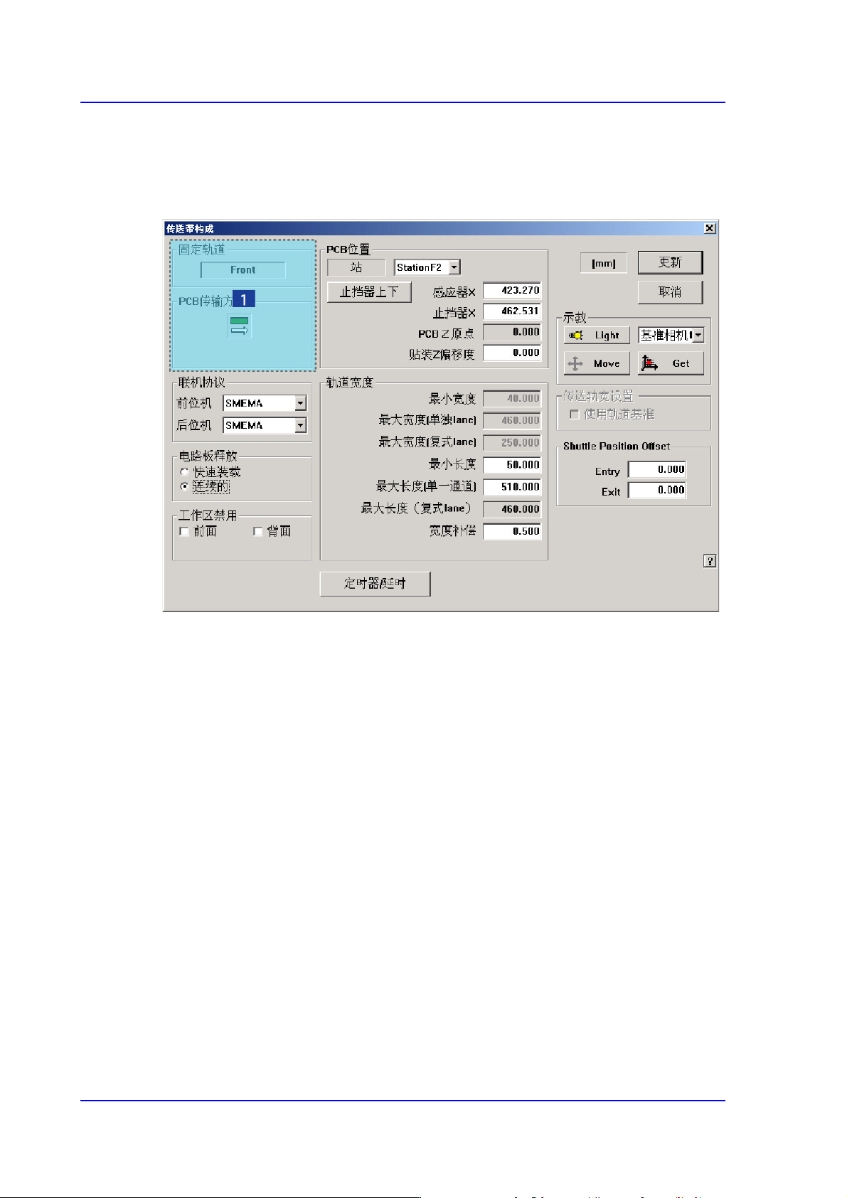The image size is (847, 1198).
Task: Enable the 背面 work area checkbox
Action: [258, 531]
